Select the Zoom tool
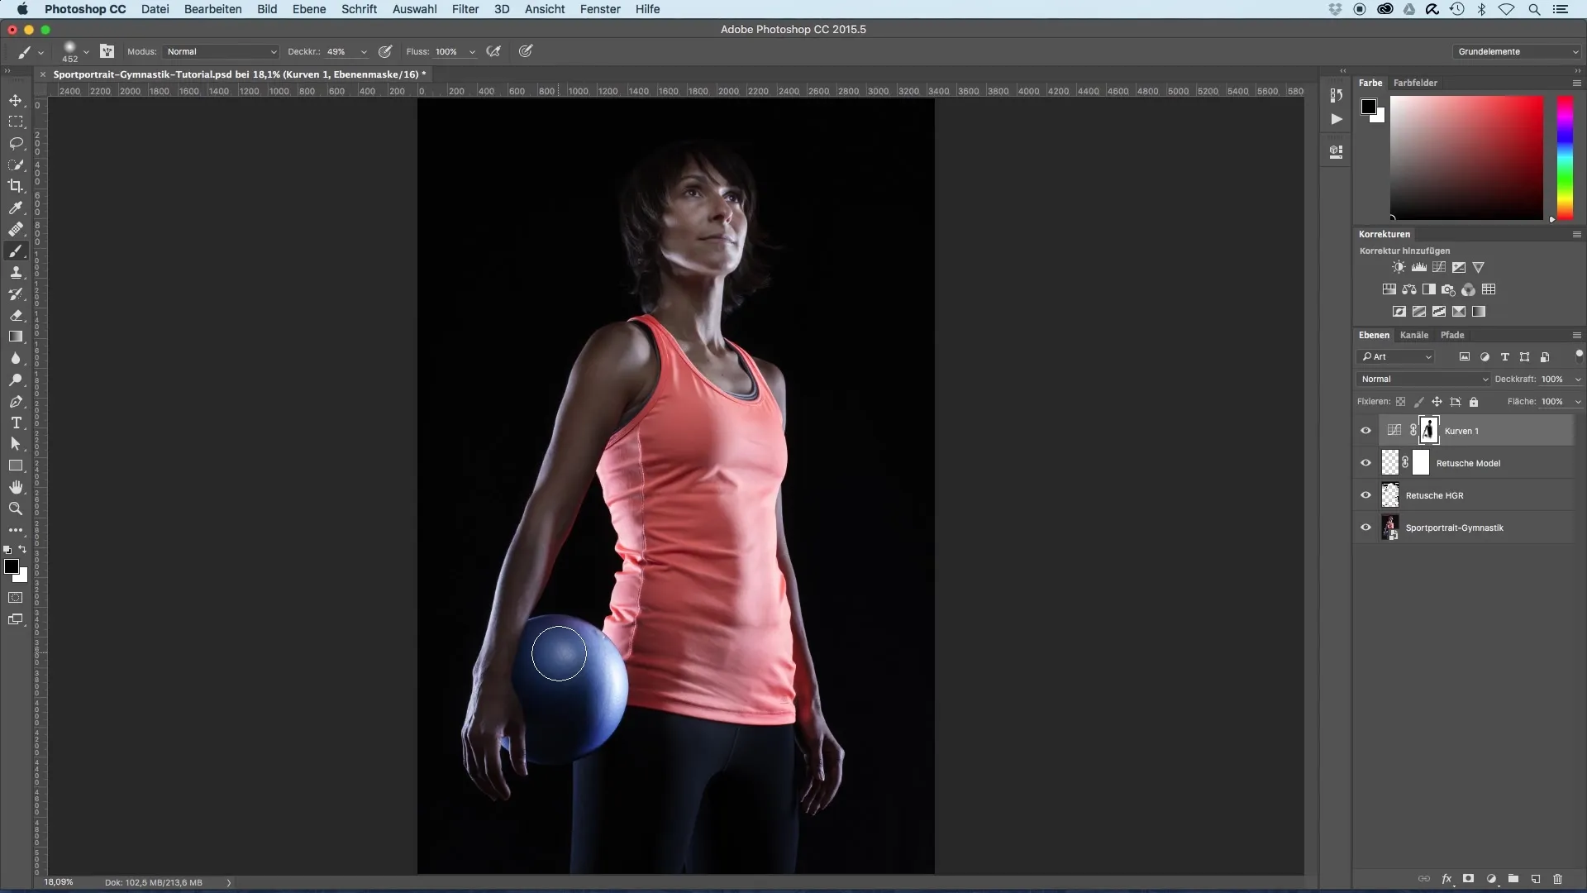This screenshot has height=893, width=1587. click(x=16, y=509)
